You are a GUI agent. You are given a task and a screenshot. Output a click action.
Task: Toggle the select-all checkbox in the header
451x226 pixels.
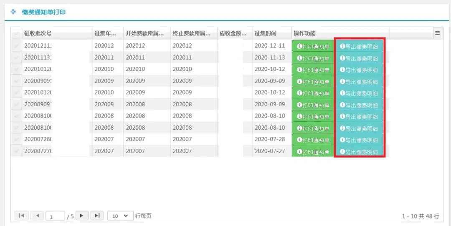(16, 33)
